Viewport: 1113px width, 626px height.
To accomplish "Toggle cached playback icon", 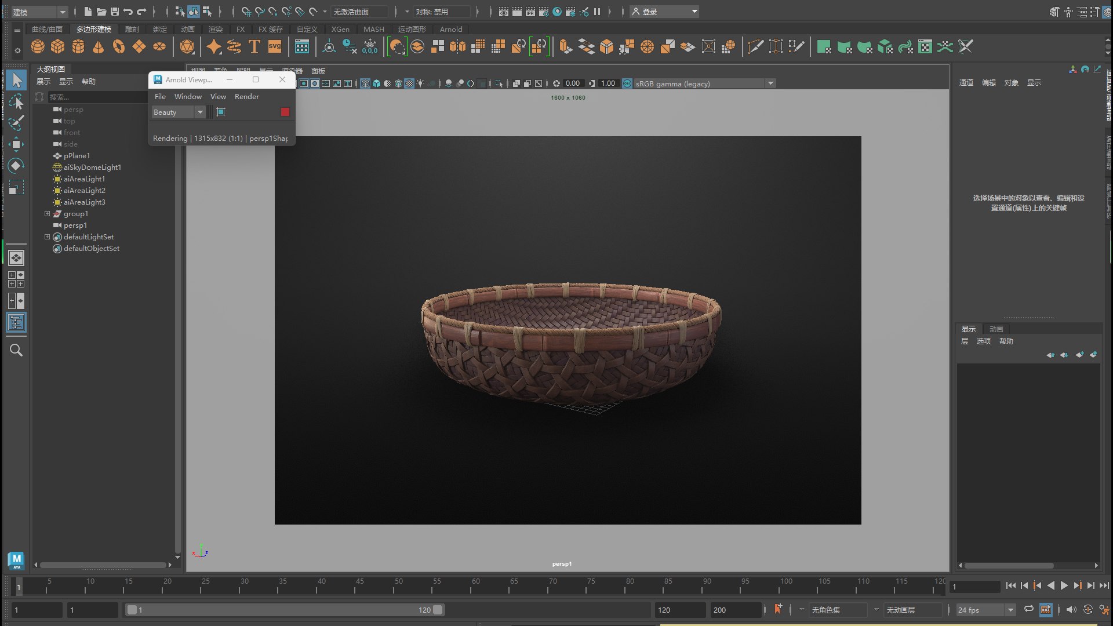I will pyautogui.click(x=1046, y=610).
